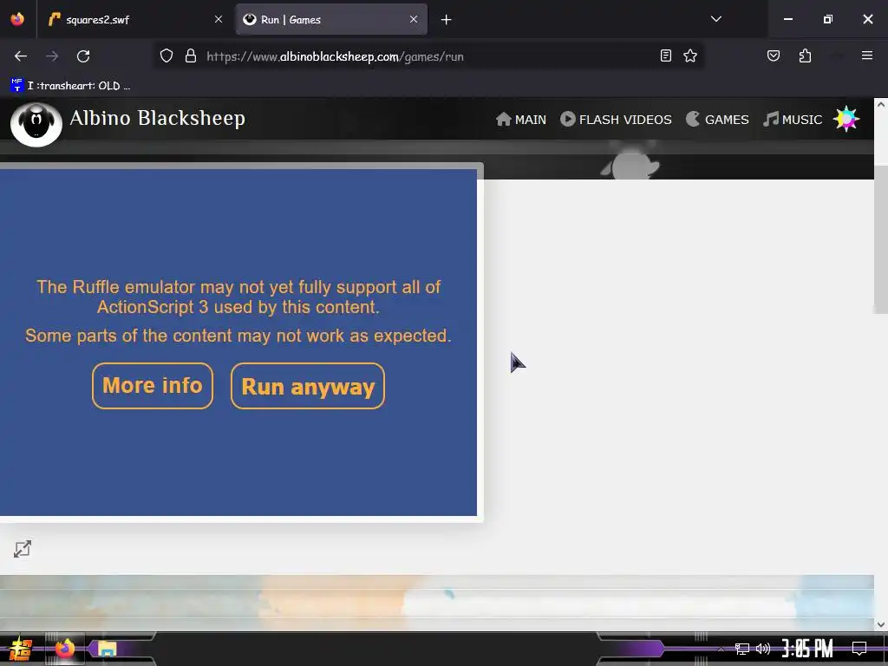This screenshot has width=888, height=666.
Task: Click the colorful star icon in site header
Action: tap(846, 119)
